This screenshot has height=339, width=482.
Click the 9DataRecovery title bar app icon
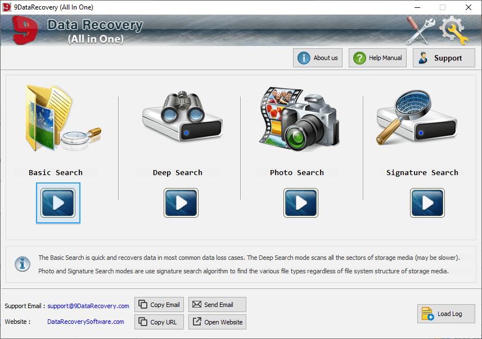point(6,7)
